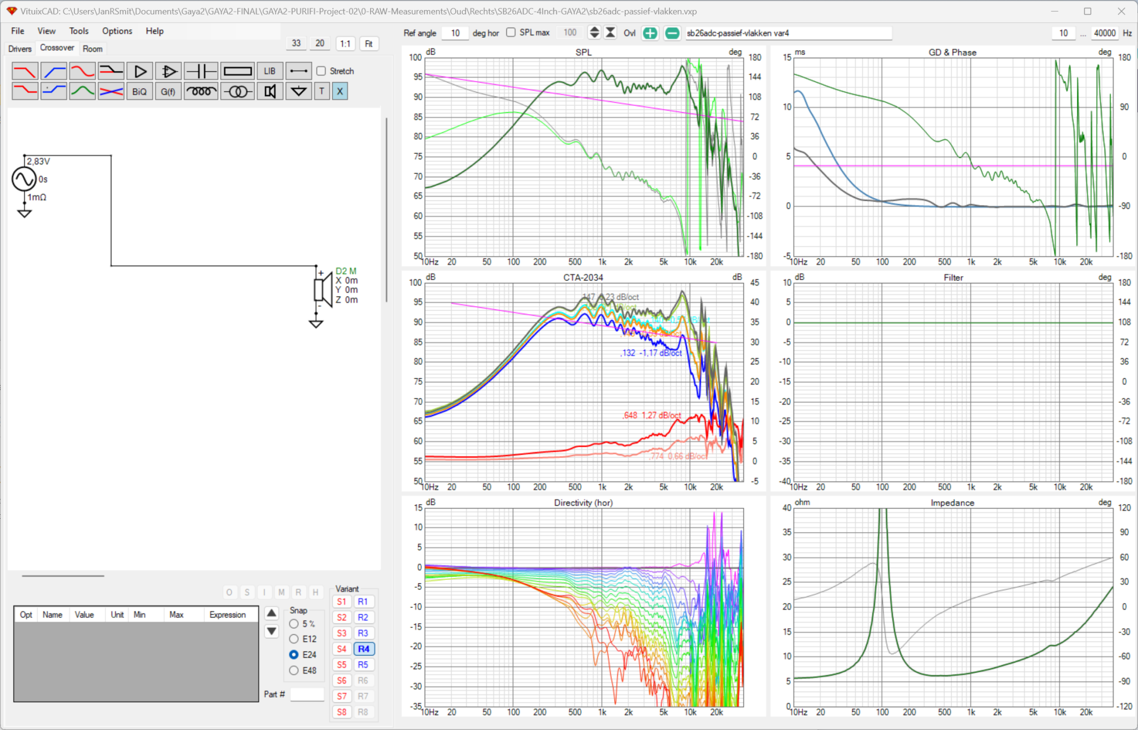This screenshot has width=1138, height=730.
Task: Select the D2 M driver in the schematic
Action: coord(323,290)
